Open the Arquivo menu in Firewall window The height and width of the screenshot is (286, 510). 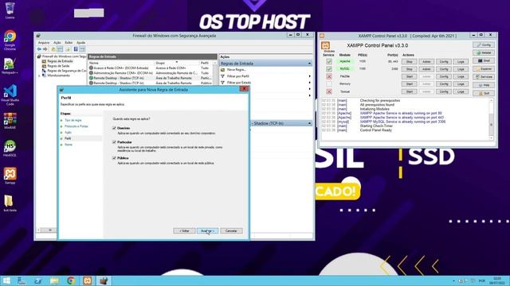[44, 42]
